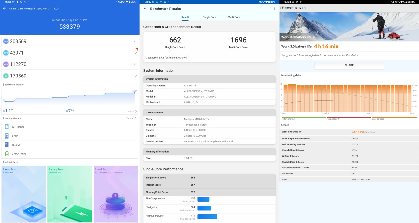
Task: Tap the Integer Score 657 row
Action: 209,185
